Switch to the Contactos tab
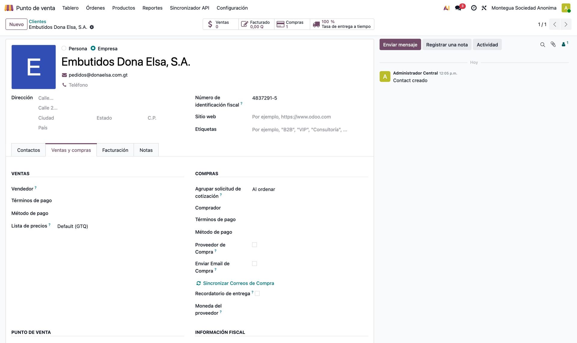The image size is (577, 343). (x=29, y=150)
